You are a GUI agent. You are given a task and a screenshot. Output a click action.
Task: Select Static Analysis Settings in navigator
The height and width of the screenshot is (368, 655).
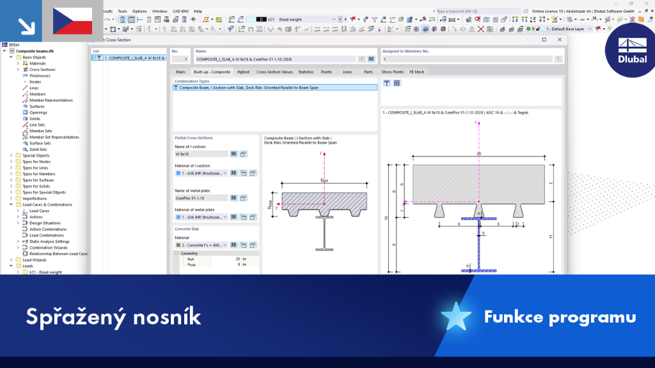pos(49,241)
